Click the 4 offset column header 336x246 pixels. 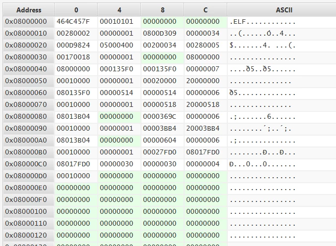(x=119, y=10)
